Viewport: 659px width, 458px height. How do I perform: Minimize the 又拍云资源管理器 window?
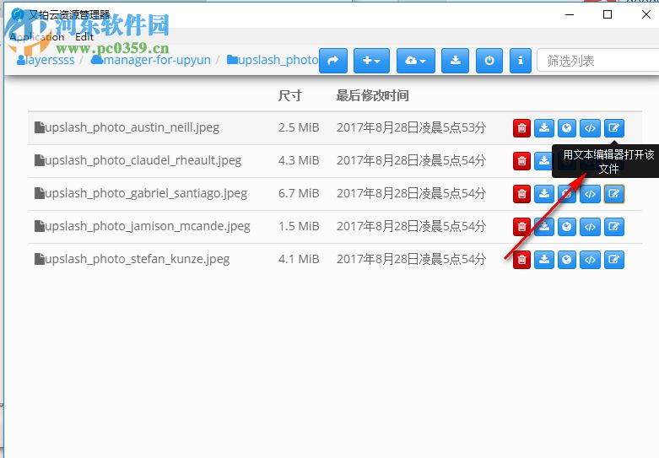570,14
